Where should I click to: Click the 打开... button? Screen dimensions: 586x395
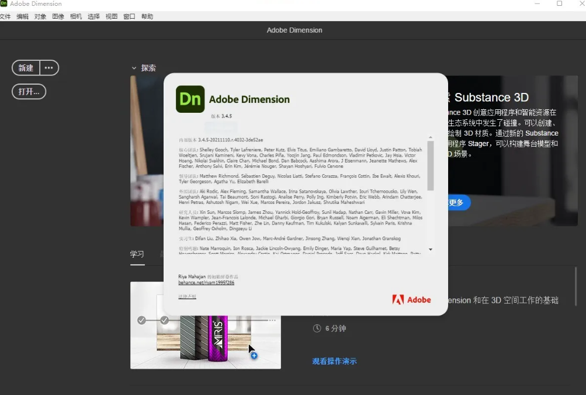tap(29, 92)
